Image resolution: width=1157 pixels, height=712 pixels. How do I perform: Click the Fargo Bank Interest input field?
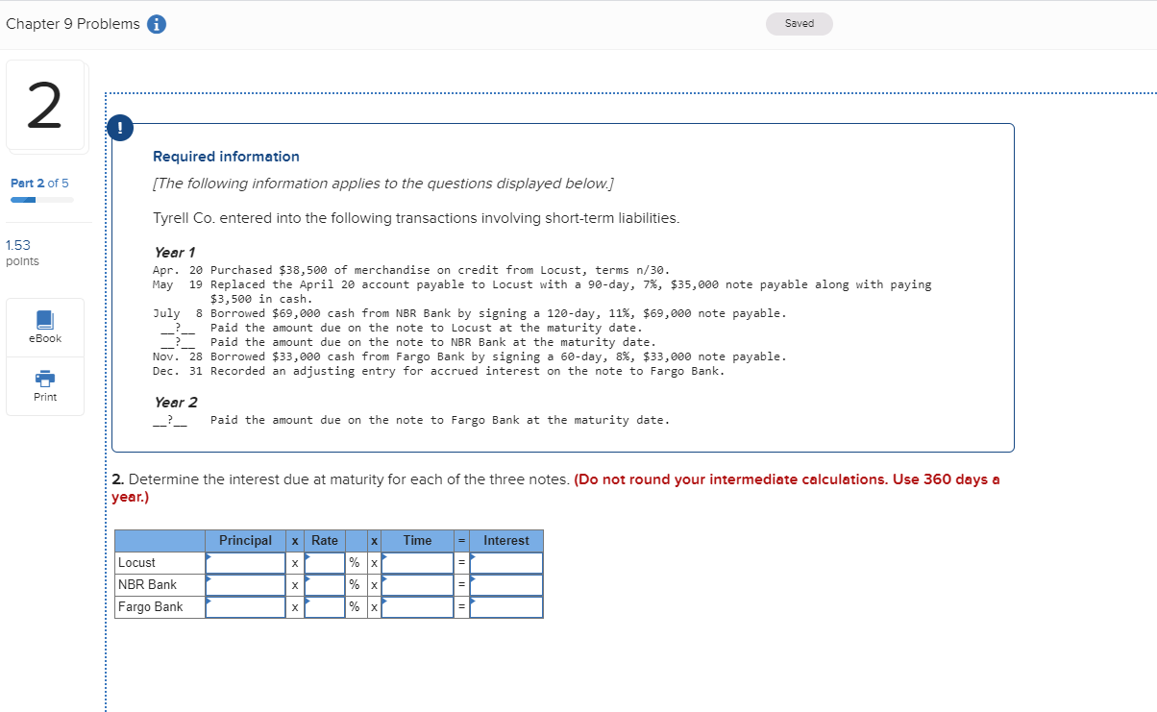coord(506,607)
